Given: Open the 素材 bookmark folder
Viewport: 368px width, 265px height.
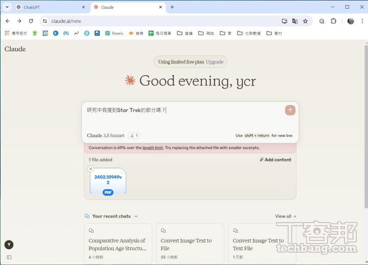Looking at the screenshot, I should click(x=274, y=33).
